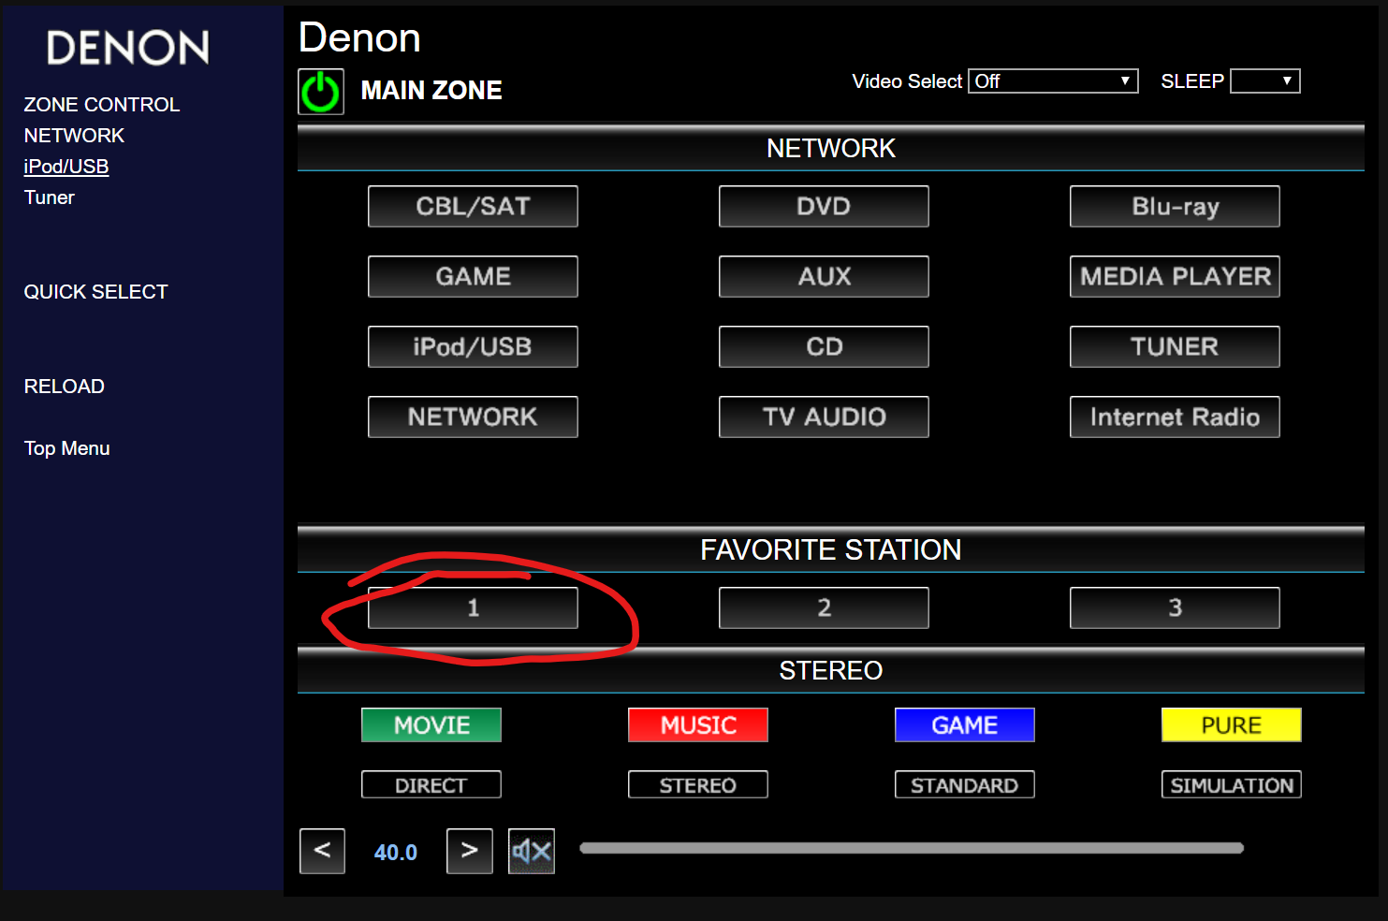Go to Top Menu
The width and height of the screenshot is (1388, 921).
coord(66,448)
